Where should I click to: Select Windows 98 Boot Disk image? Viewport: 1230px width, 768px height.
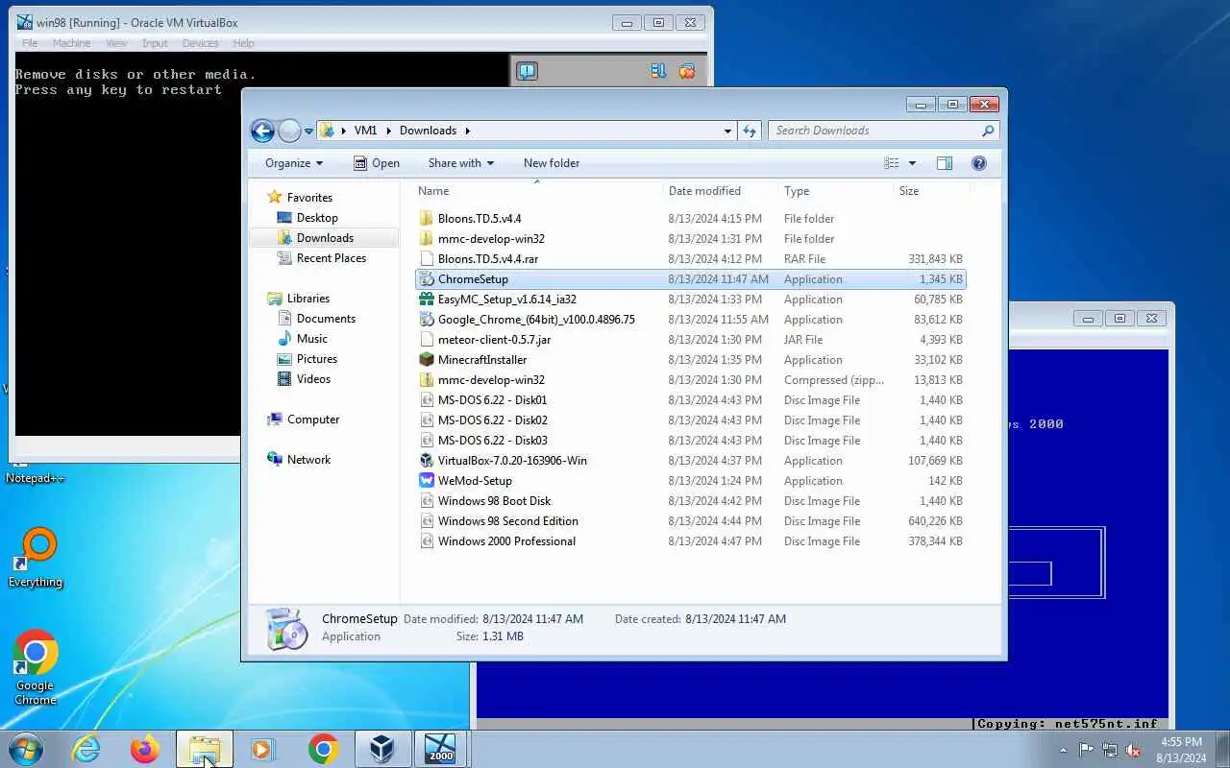coord(494,501)
